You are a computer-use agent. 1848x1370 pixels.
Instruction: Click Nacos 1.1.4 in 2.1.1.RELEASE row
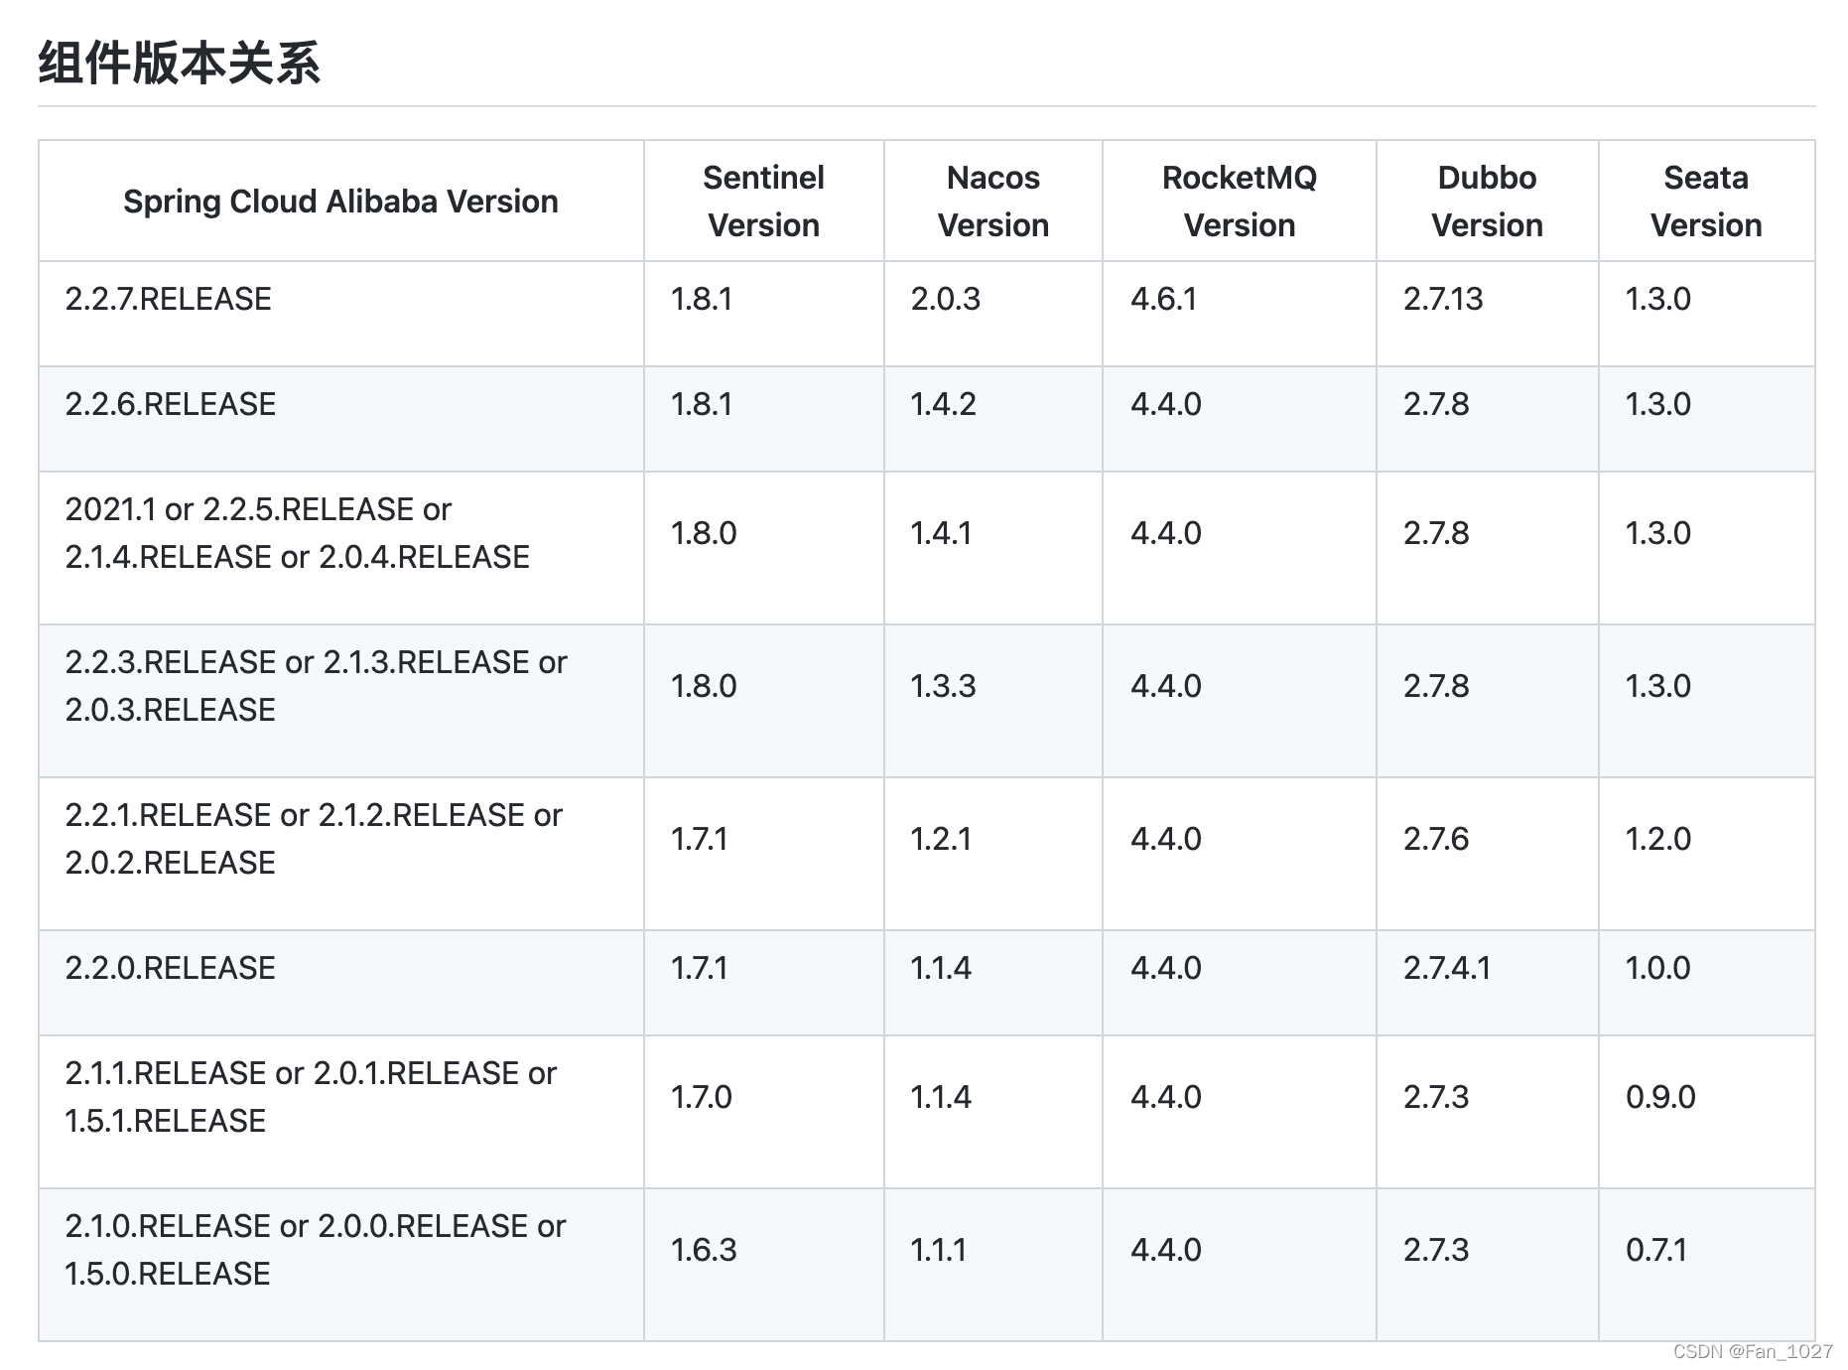[x=941, y=1097]
